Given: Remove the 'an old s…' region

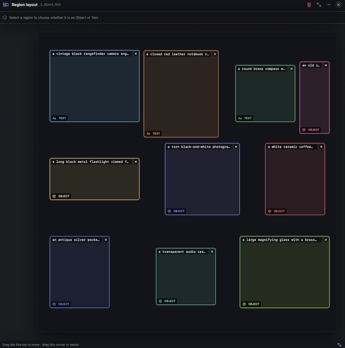Looking at the screenshot, I should coord(326,65).
